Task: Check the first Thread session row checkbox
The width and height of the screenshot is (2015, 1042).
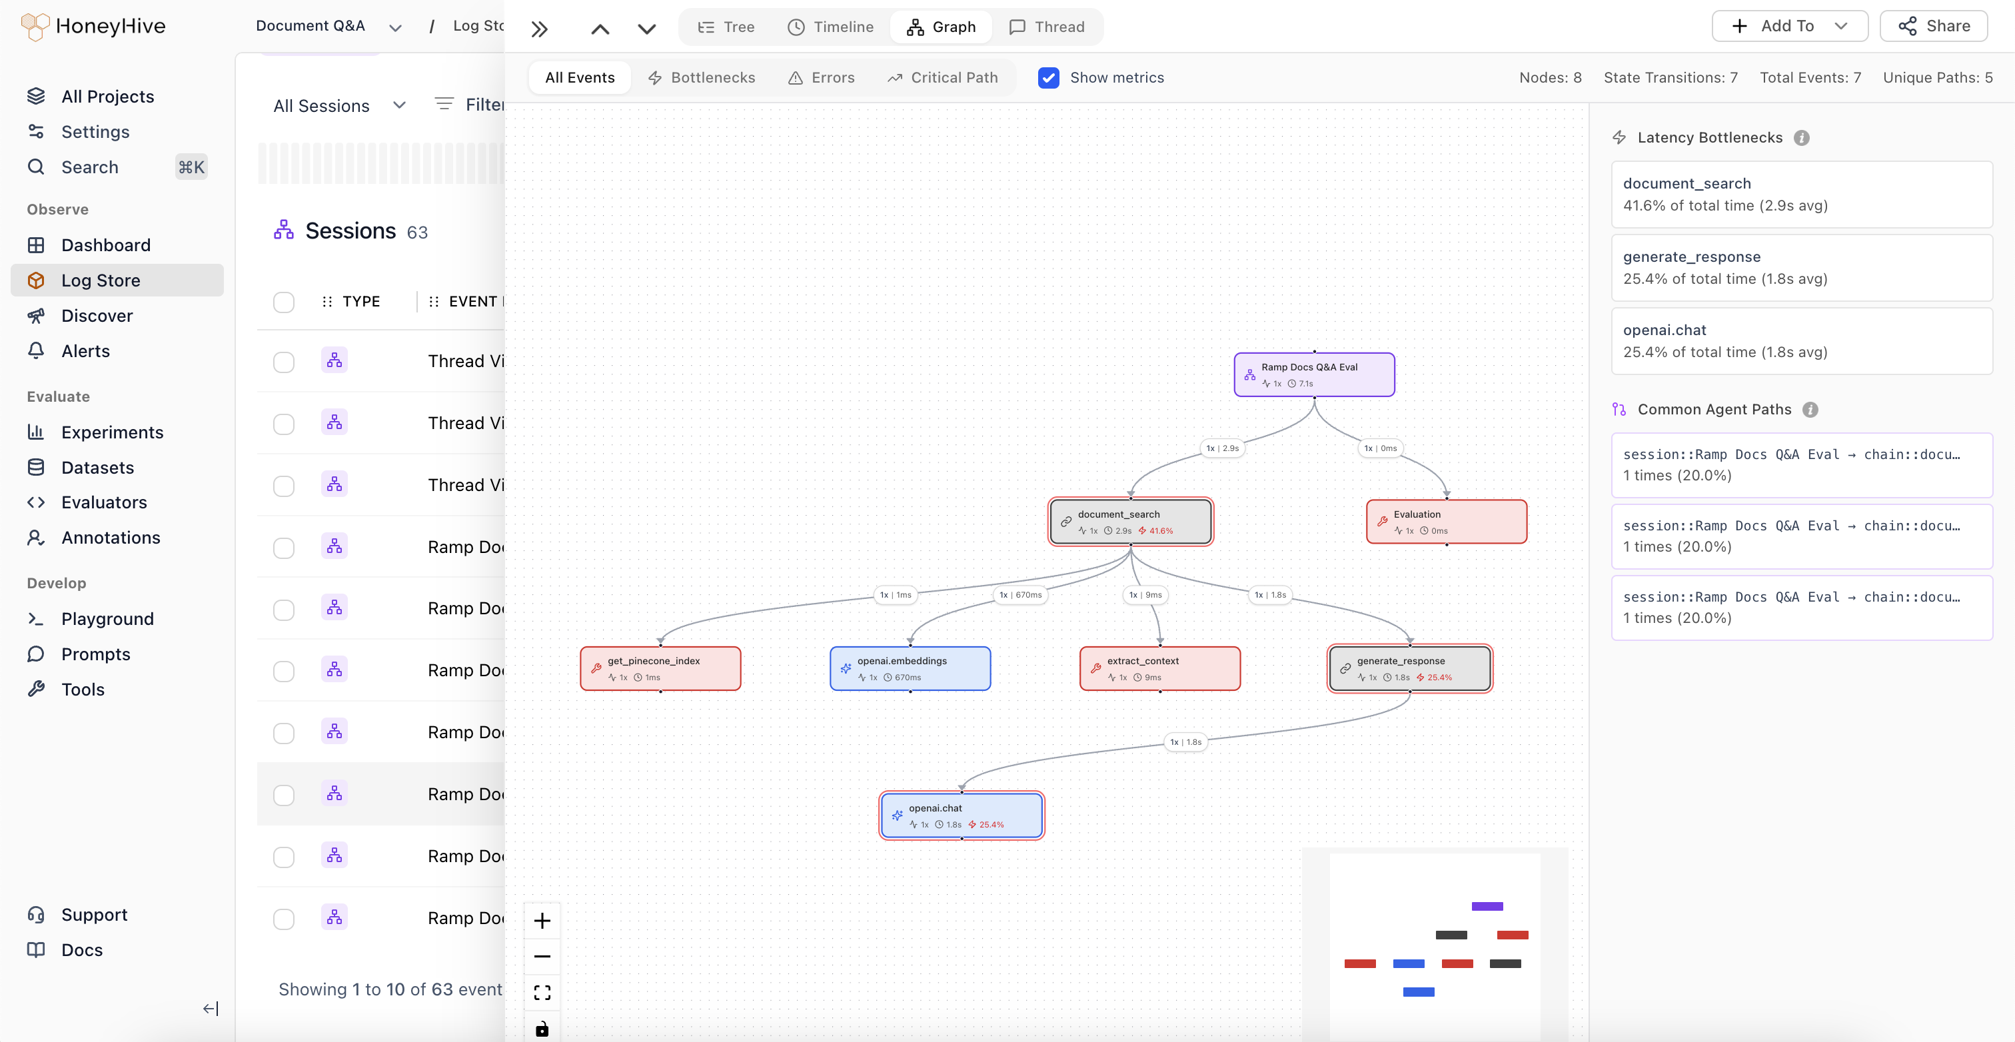Action: point(284,362)
